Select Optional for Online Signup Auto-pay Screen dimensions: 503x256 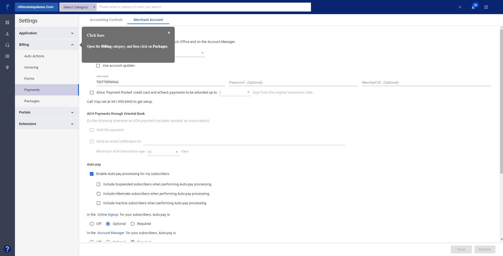[x=108, y=224]
